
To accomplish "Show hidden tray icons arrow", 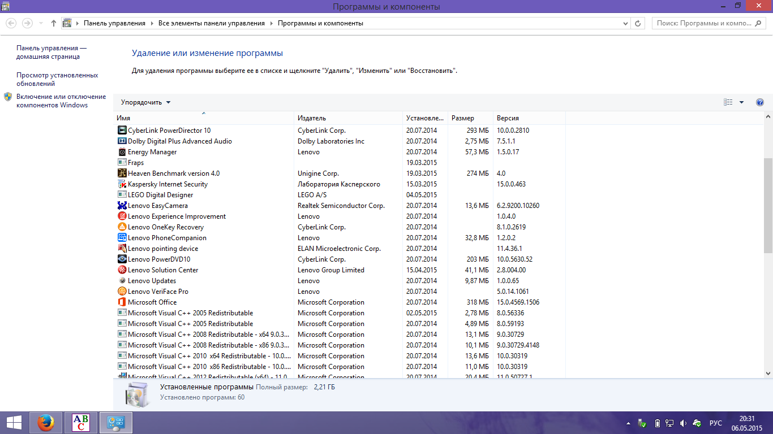I will (628, 423).
